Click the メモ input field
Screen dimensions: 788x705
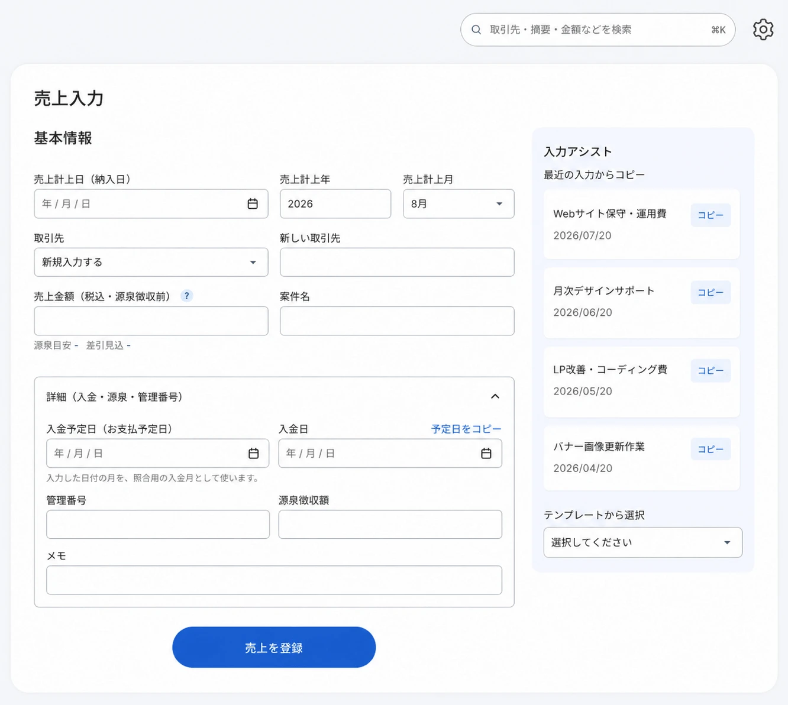coord(274,580)
